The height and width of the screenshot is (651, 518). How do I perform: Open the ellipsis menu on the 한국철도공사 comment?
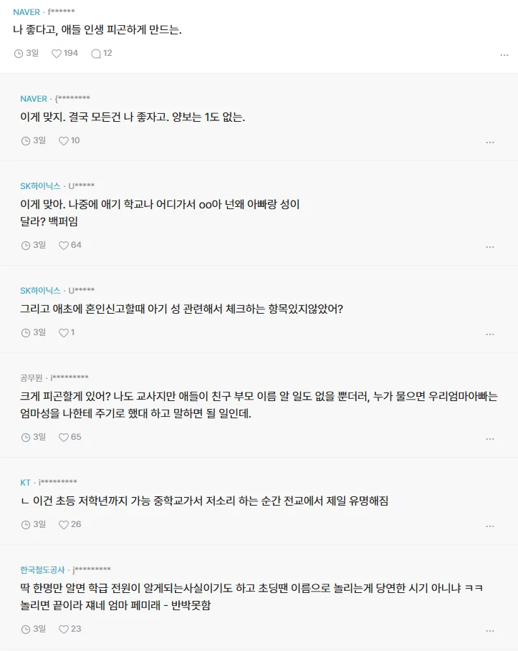[490, 630]
